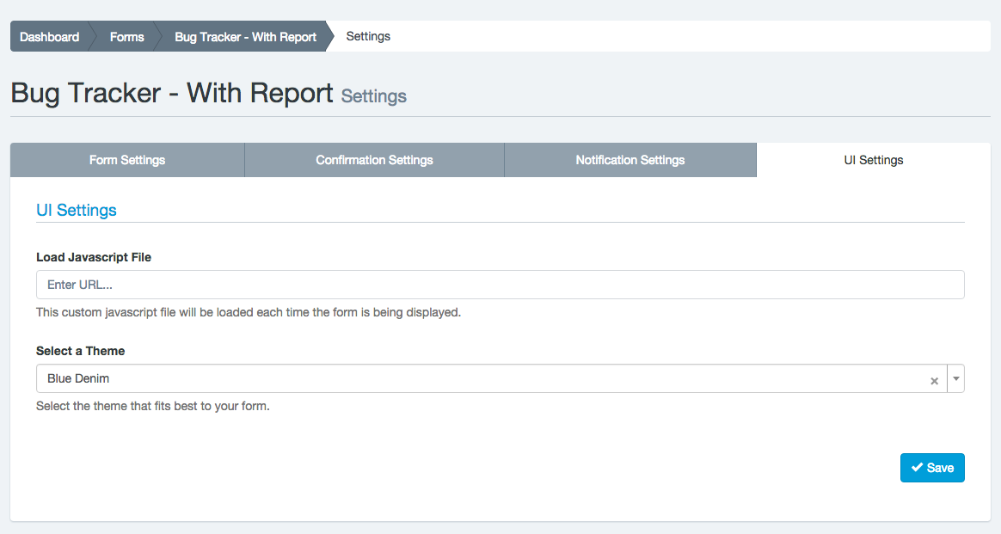
Task: Select the UI Settings tab
Action: pyautogui.click(x=873, y=160)
